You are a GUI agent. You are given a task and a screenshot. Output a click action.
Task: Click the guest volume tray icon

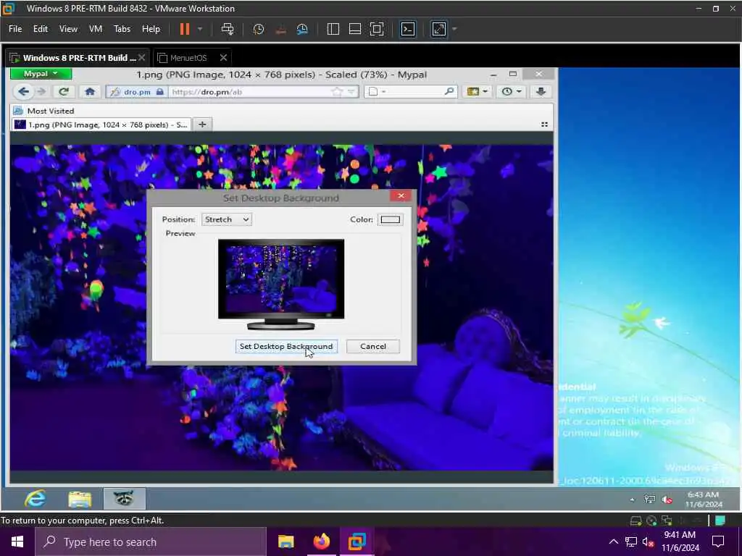(x=667, y=500)
